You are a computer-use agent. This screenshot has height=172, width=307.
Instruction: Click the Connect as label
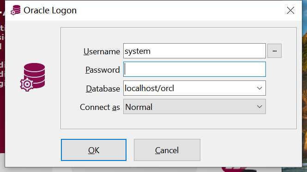pyautogui.click(x=100, y=107)
